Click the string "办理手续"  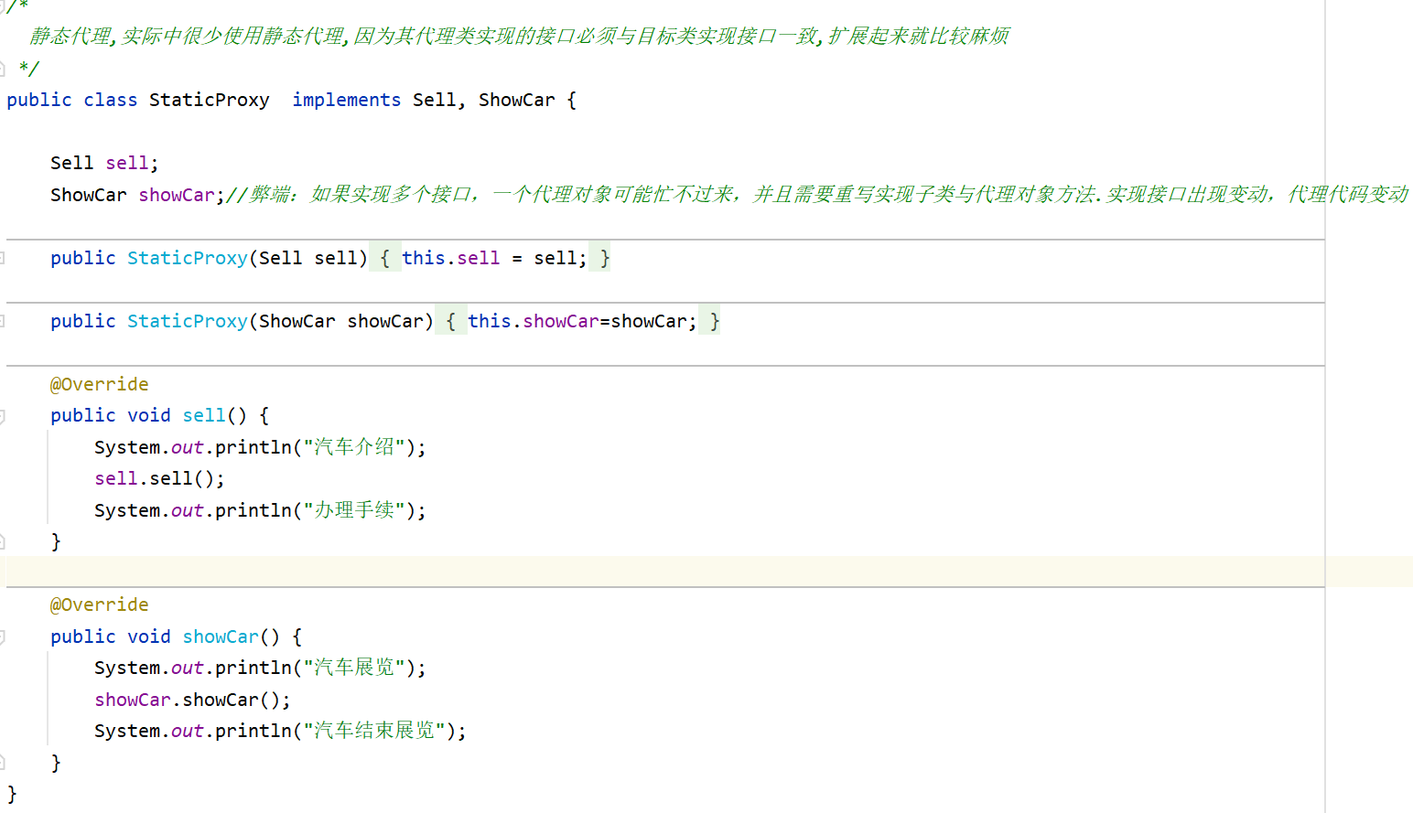click(x=354, y=510)
